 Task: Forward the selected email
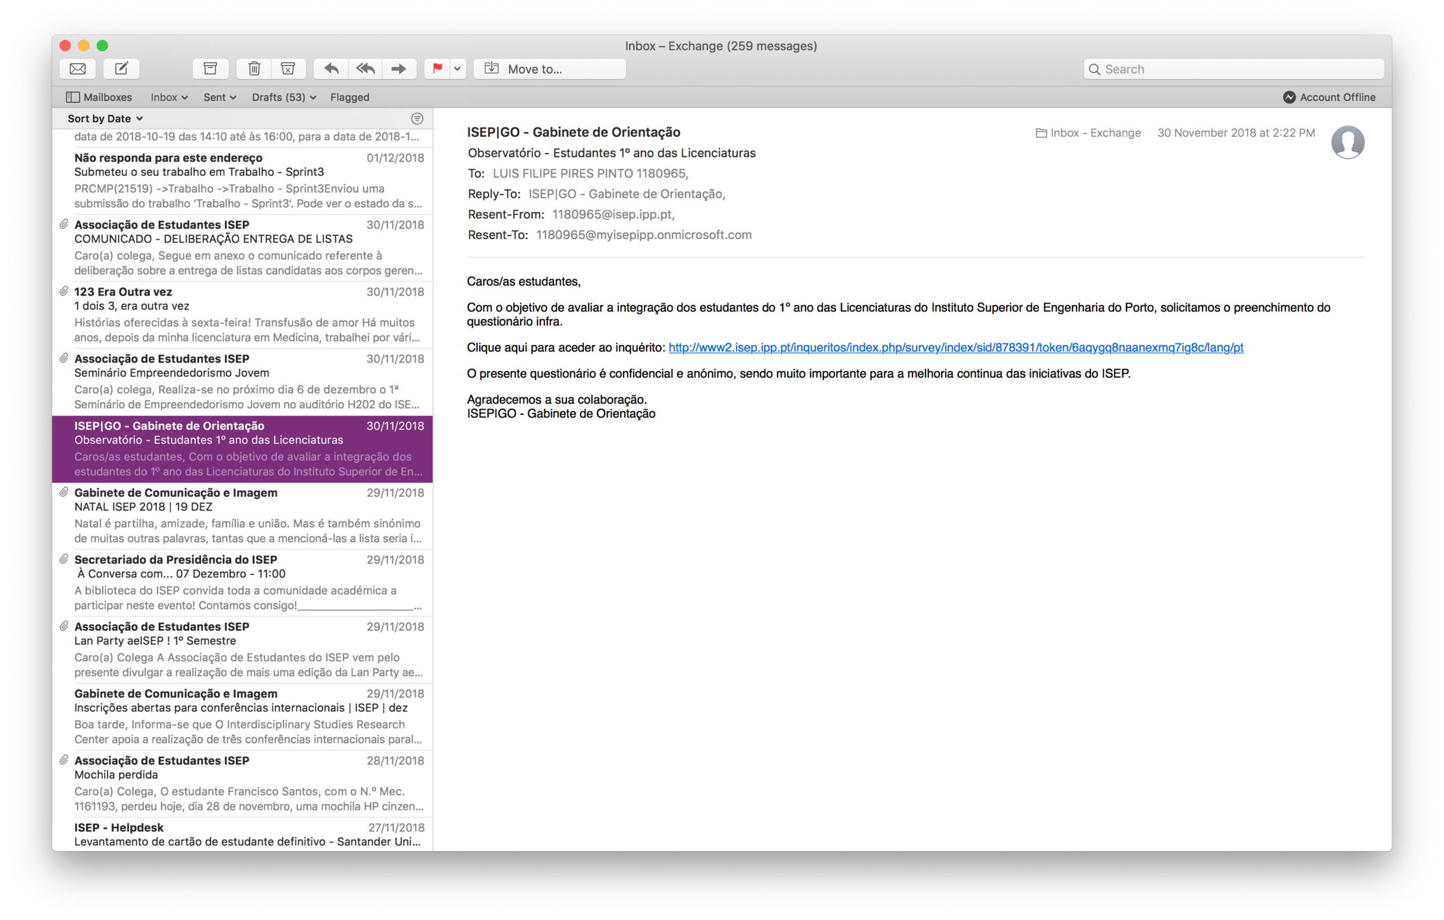399,69
